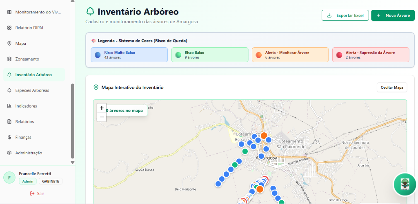The image size is (418, 204).
Task: Click the sidebar vertical scrollbar thumb
Action: (73, 121)
